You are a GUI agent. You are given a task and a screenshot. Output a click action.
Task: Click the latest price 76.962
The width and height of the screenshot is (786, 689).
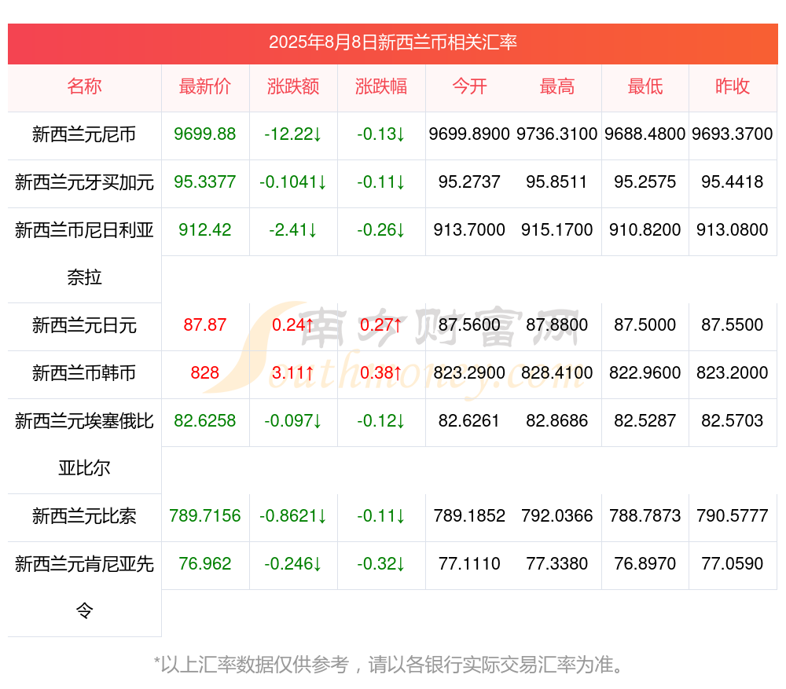pyautogui.click(x=204, y=563)
